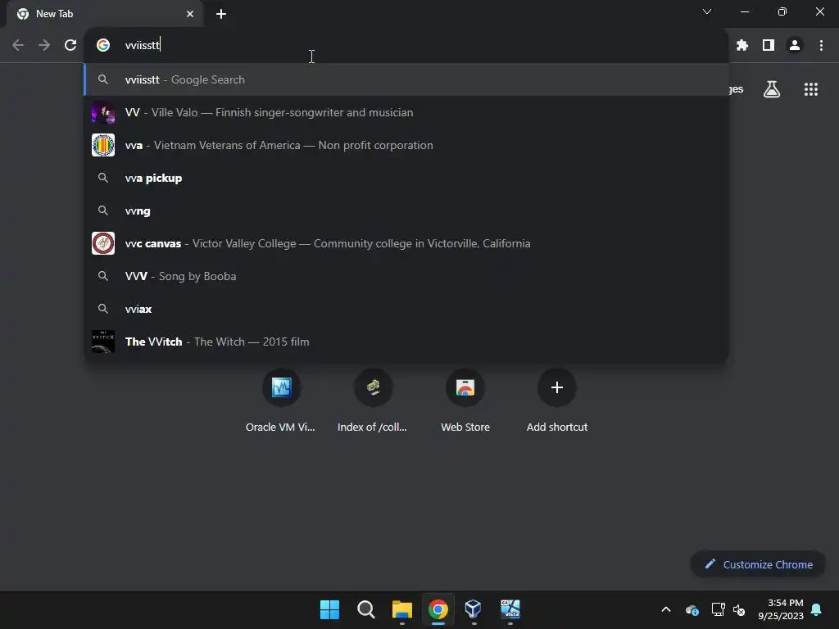839x629 pixels.
Task: Click the Customize Chrome button
Action: pos(758,564)
